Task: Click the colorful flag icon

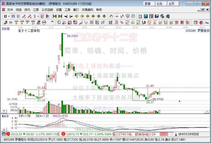Action: coord(48,16)
